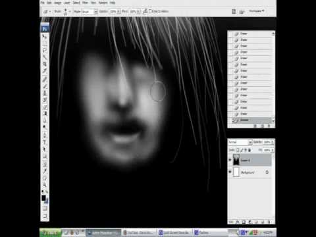
Task: Select the Blur tool
Action: pyautogui.click(x=45, y=120)
